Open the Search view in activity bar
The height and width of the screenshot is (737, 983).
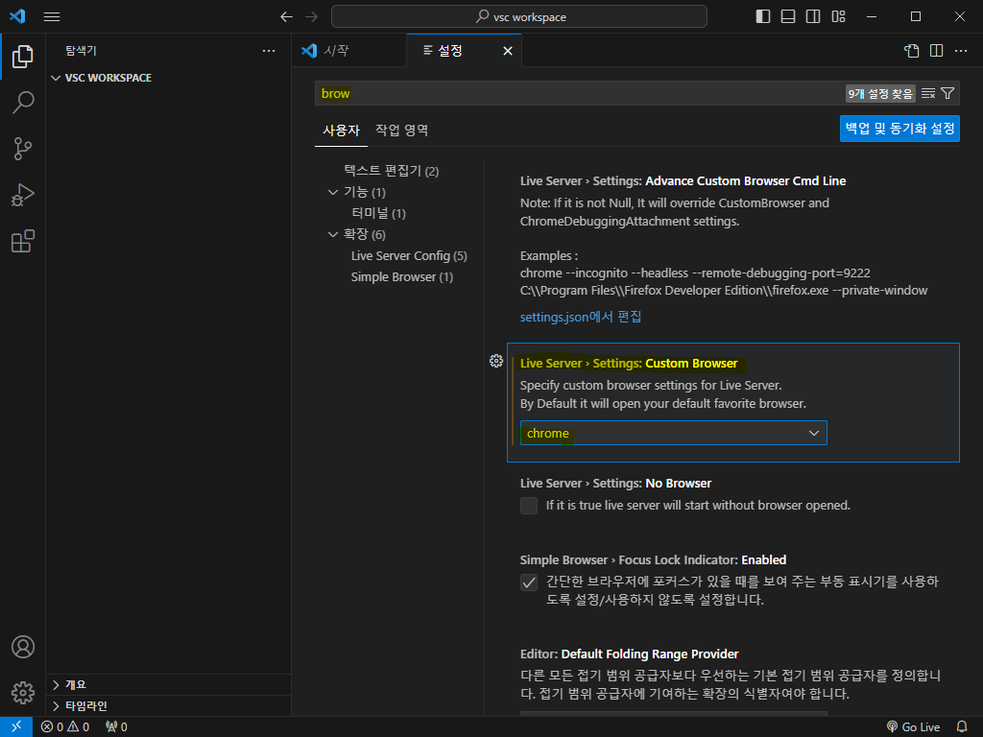[x=23, y=102]
